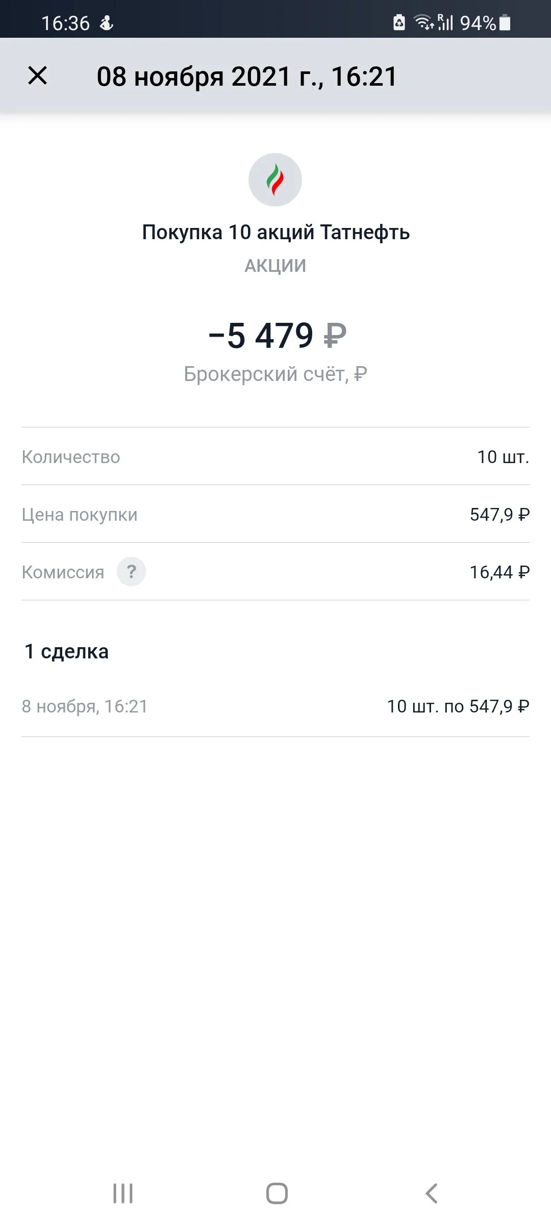Screen dimensions: 551x1224
Task: Tap the 1 сделка section heading
Action: tap(66, 651)
